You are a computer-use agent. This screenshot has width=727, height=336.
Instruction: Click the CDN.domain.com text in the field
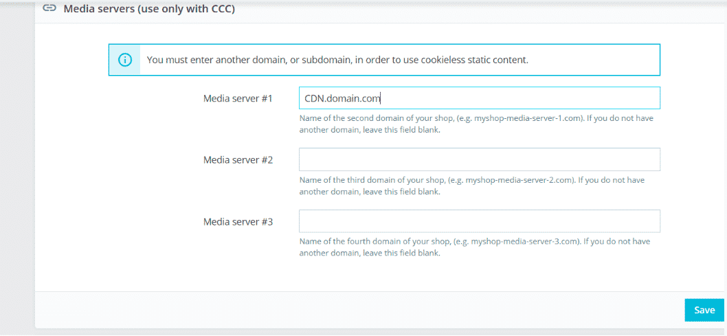point(342,99)
